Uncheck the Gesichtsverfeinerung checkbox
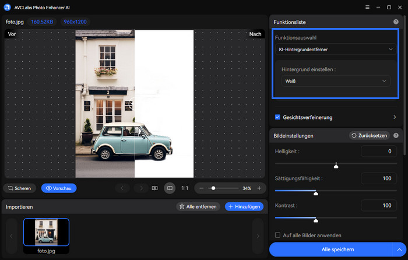The image size is (408, 260). [277, 117]
